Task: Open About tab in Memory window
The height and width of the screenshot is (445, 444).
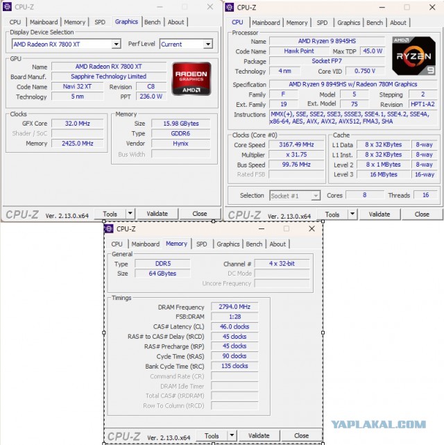Action: pos(277,244)
